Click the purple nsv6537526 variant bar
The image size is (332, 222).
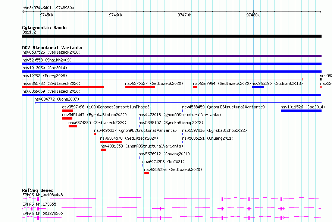(x=172, y=56)
